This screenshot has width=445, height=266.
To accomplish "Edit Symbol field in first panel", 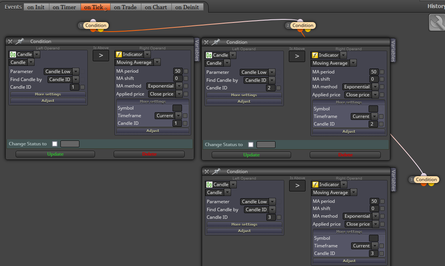I will point(177,108).
